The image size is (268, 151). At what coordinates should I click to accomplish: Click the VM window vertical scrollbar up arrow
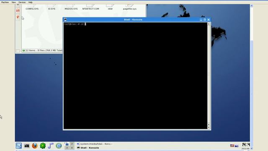point(251,5)
